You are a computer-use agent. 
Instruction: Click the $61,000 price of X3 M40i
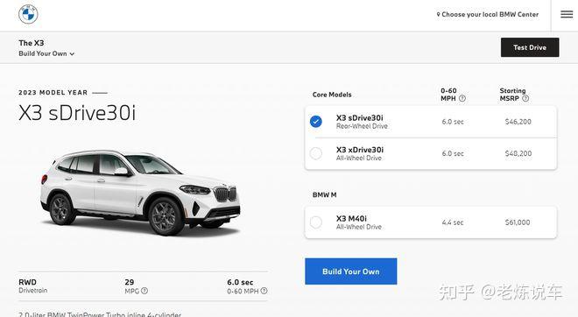coord(518,222)
